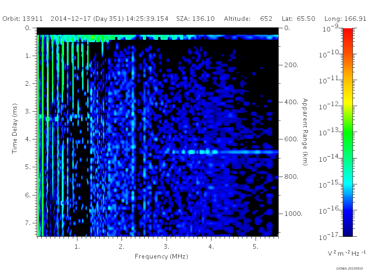Click the 'Long: 166.91' header value
Image resolution: width=371 pixels, height=278 pixels.
(345, 19)
